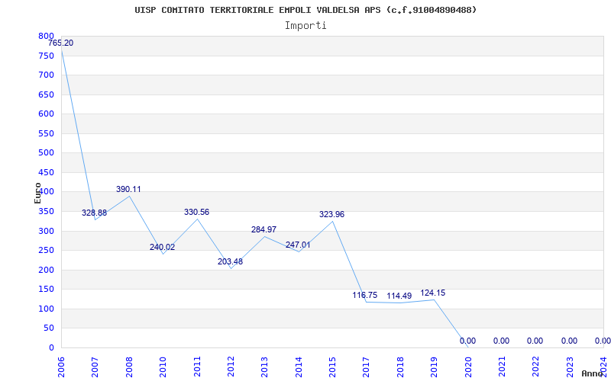This screenshot has width=611, height=381.
Task: Click the y-axis value 600
Action: click(x=46, y=114)
